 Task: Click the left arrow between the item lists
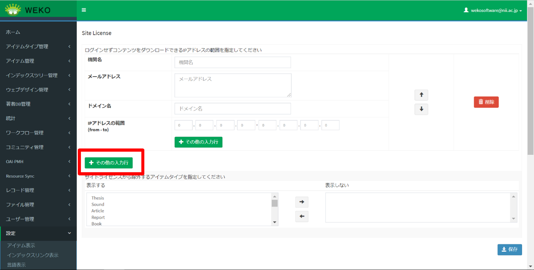click(x=302, y=216)
